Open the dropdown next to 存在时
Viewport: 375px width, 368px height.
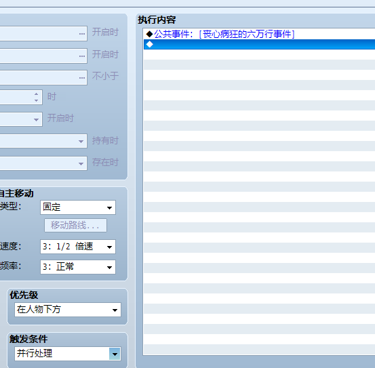click(x=43, y=163)
